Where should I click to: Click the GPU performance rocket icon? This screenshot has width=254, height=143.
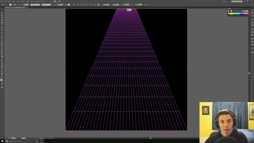(x=59, y=2)
